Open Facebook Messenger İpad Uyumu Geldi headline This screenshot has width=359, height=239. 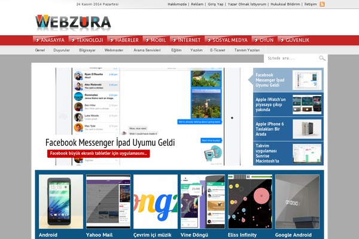pos(110,142)
